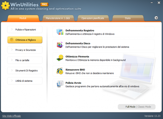This screenshot has width=163, height=119.
Task: Go to the Operazioni pianificate tab
Action: [x=93, y=18]
